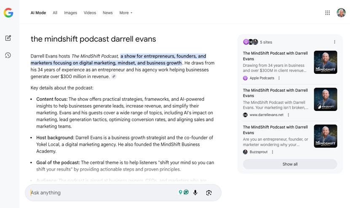Open the Buzzsprout MindShift Podcast result title

click(x=275, y=130)
